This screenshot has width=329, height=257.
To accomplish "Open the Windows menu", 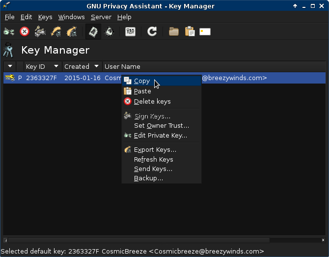I will tap(71, 17).
